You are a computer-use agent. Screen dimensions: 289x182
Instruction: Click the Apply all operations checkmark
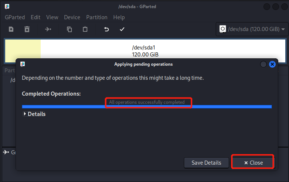coord(122,29)
